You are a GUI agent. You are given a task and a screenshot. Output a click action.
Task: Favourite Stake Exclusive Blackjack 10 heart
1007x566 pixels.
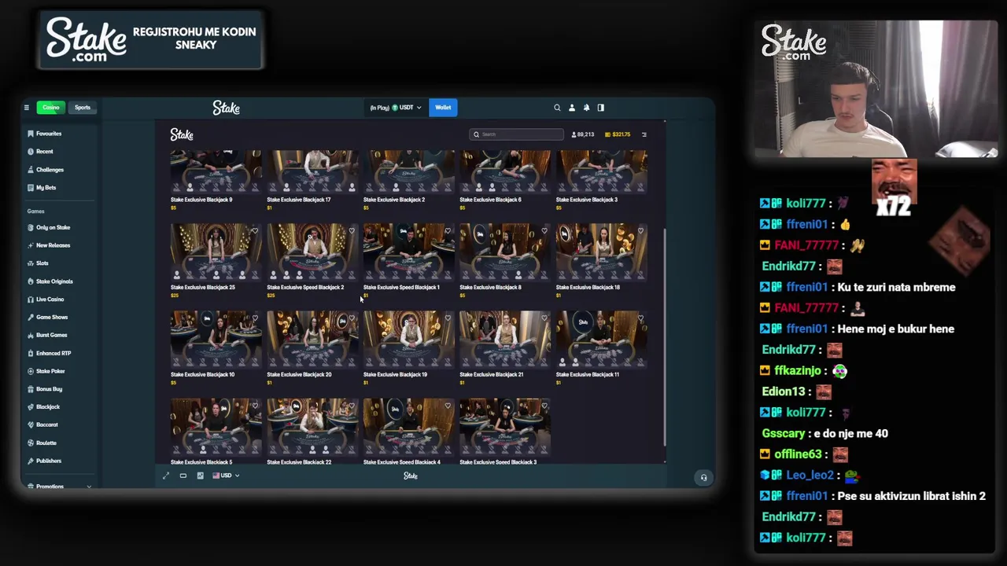click(x=255, y=318)
